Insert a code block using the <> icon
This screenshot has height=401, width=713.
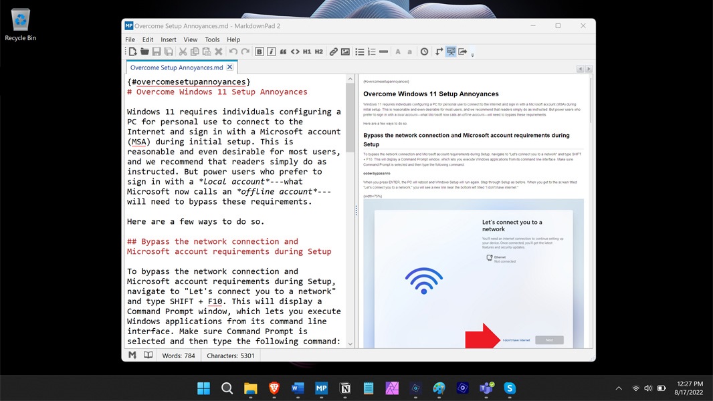coord(295,51)
